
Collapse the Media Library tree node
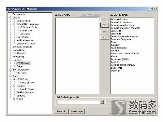pyautogui.click(x=10, y=50)
